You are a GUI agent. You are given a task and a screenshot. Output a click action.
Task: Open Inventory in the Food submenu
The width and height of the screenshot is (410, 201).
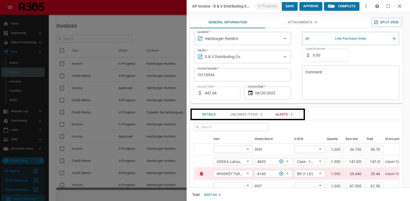15,81
